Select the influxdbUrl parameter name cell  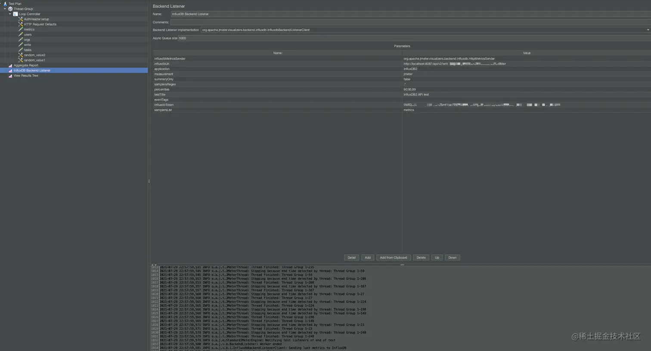278,64
